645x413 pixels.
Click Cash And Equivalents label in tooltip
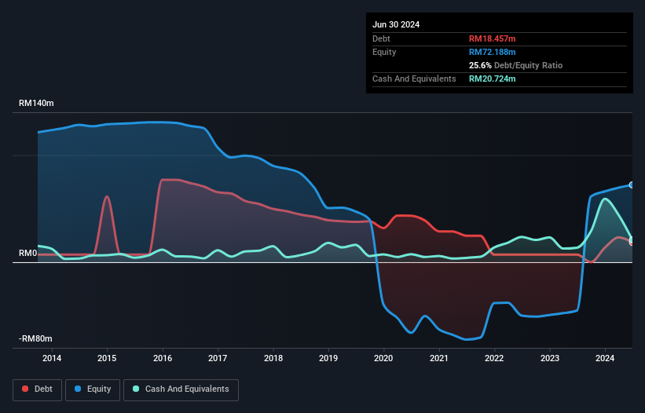coord(414,79)
